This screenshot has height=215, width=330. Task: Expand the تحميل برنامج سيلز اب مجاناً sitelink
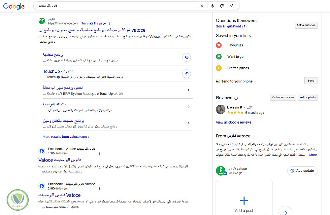188,90
